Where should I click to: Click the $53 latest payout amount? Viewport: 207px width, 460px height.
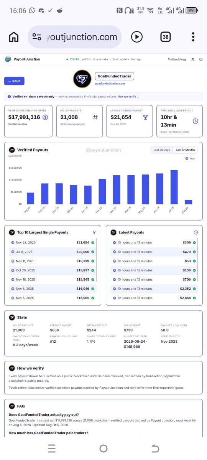(188, 261)
